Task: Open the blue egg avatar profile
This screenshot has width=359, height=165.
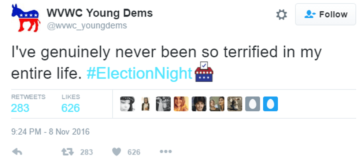Action: pyautogui.click(x=271, y=104)
